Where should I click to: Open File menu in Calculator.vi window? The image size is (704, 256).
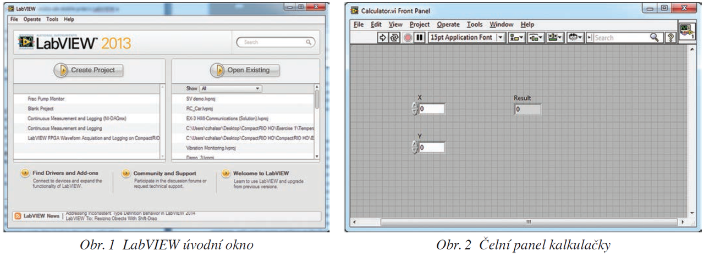point(359,25)
